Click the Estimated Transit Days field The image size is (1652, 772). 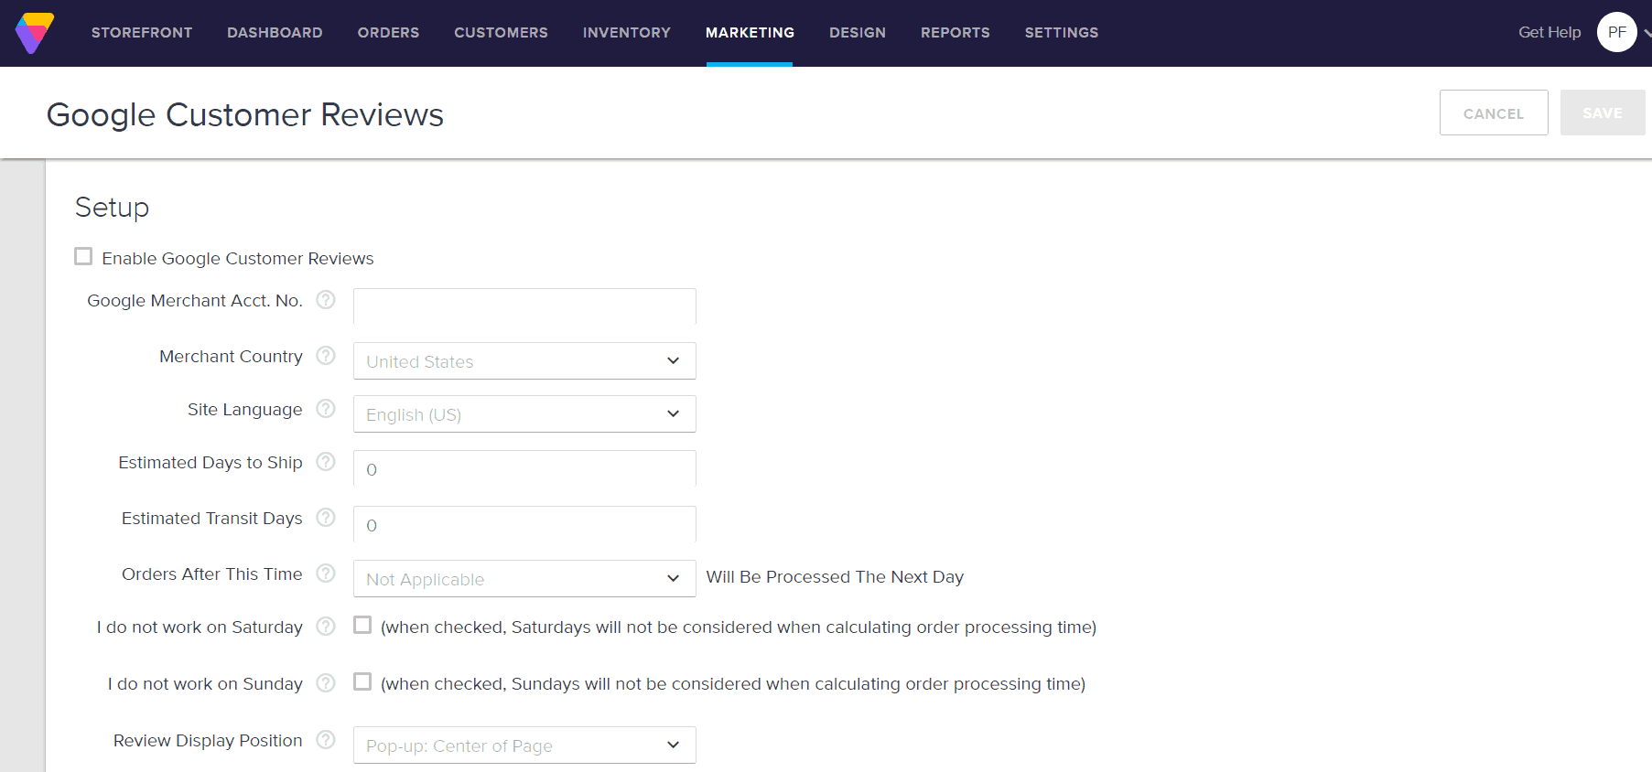pos(524,524)
